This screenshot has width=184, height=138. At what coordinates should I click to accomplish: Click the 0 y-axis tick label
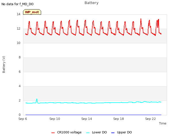[x=20, y=115]
